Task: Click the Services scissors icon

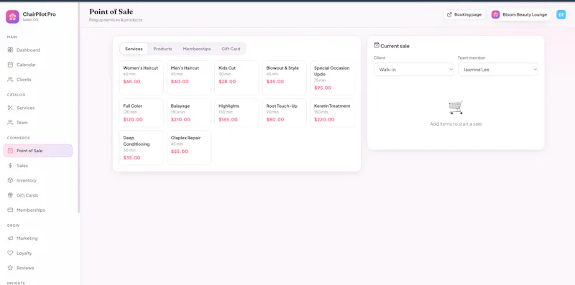Action: (10, 108)
